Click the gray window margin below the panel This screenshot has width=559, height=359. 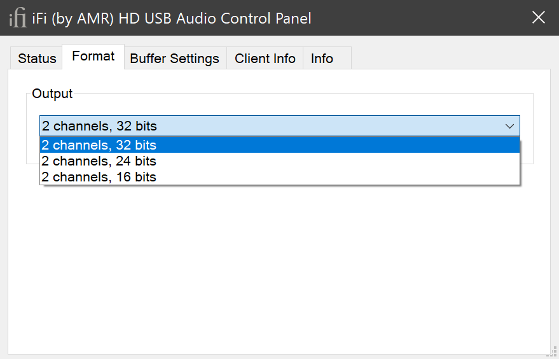(x=280, y=356)
